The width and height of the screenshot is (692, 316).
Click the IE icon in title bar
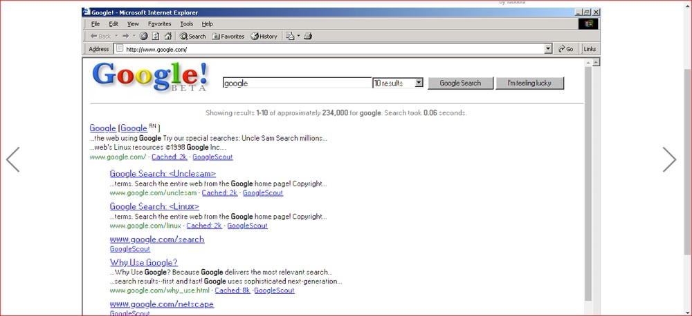(x=86, y=12)
